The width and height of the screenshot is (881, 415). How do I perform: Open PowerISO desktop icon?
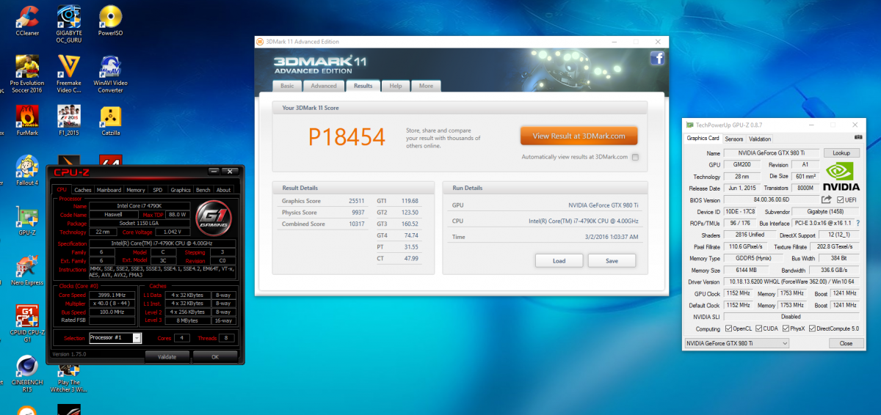point(110,21)
